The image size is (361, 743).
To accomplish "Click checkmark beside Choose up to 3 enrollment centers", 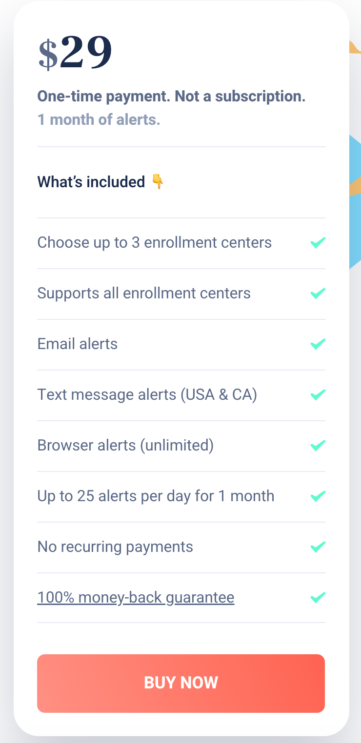I will click(x=318, y=242).
